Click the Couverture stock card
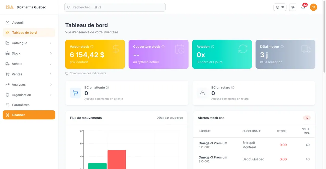 tap(159, 54)
